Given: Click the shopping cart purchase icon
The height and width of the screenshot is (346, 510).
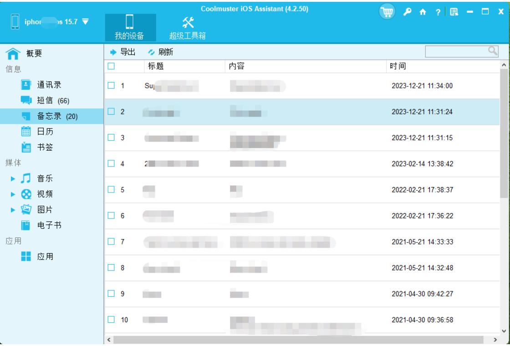Looking at the screenshot, I should (x=387, y=12).
